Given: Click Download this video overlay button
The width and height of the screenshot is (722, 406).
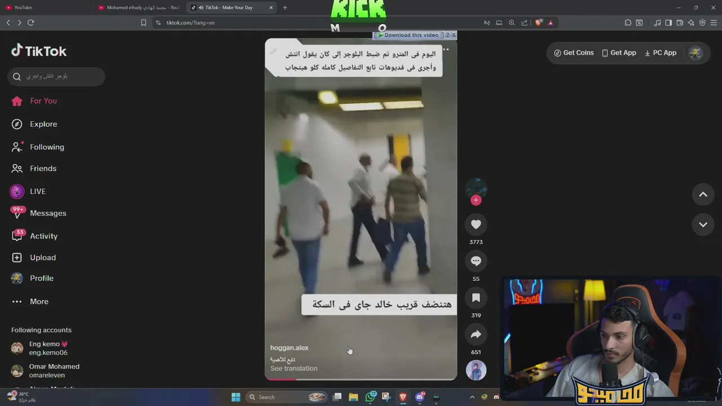Looking at the screenshot, I should (x=408, y=35).
